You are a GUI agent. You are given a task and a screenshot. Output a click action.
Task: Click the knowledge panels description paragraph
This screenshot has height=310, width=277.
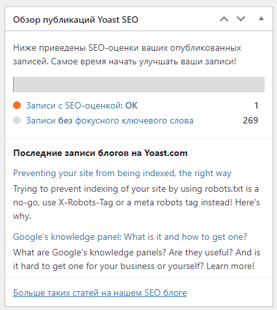(x=137, y=259)
